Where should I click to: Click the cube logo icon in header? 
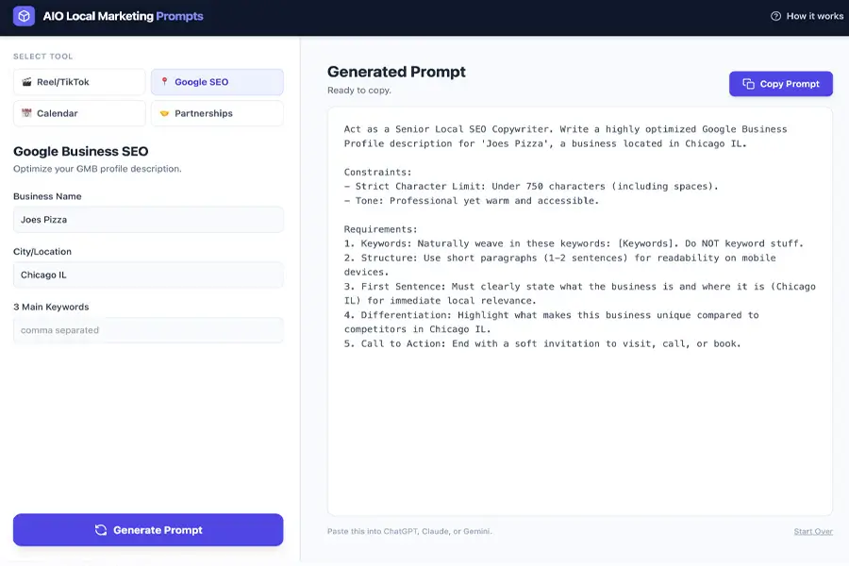point(24,16)
